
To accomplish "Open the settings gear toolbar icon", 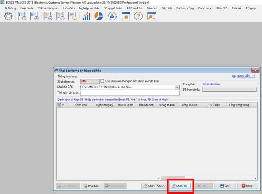I will pyautogui.click(x=8, y=16).
